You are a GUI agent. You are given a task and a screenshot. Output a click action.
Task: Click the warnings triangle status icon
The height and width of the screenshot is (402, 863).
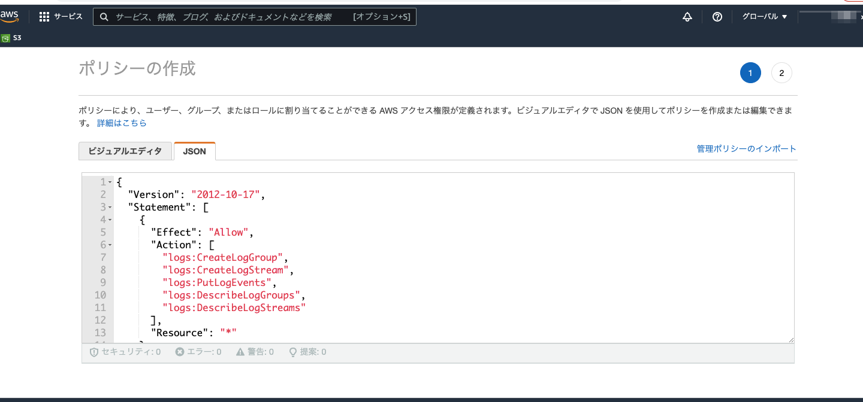point(240,352)
